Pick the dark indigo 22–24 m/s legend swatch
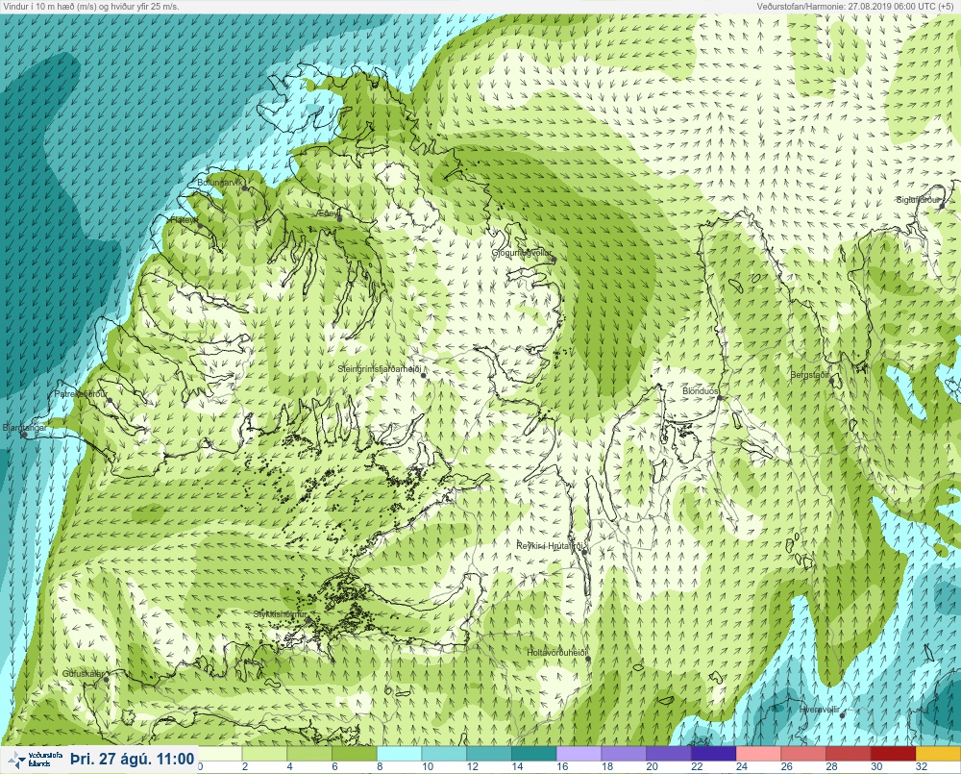 [713, 753]
